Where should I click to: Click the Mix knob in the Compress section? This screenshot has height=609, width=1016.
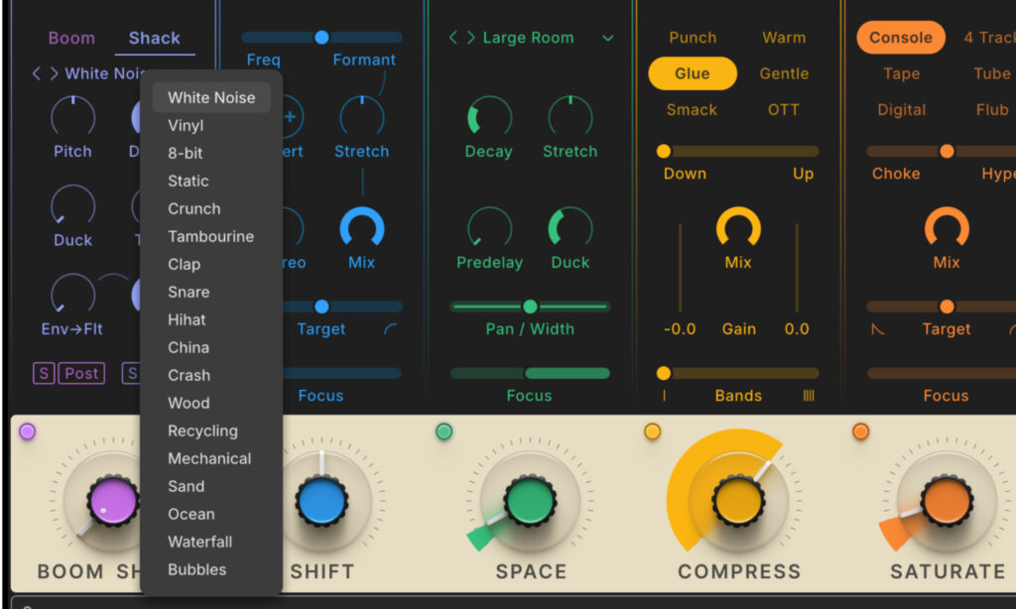(x=738, y=226)
